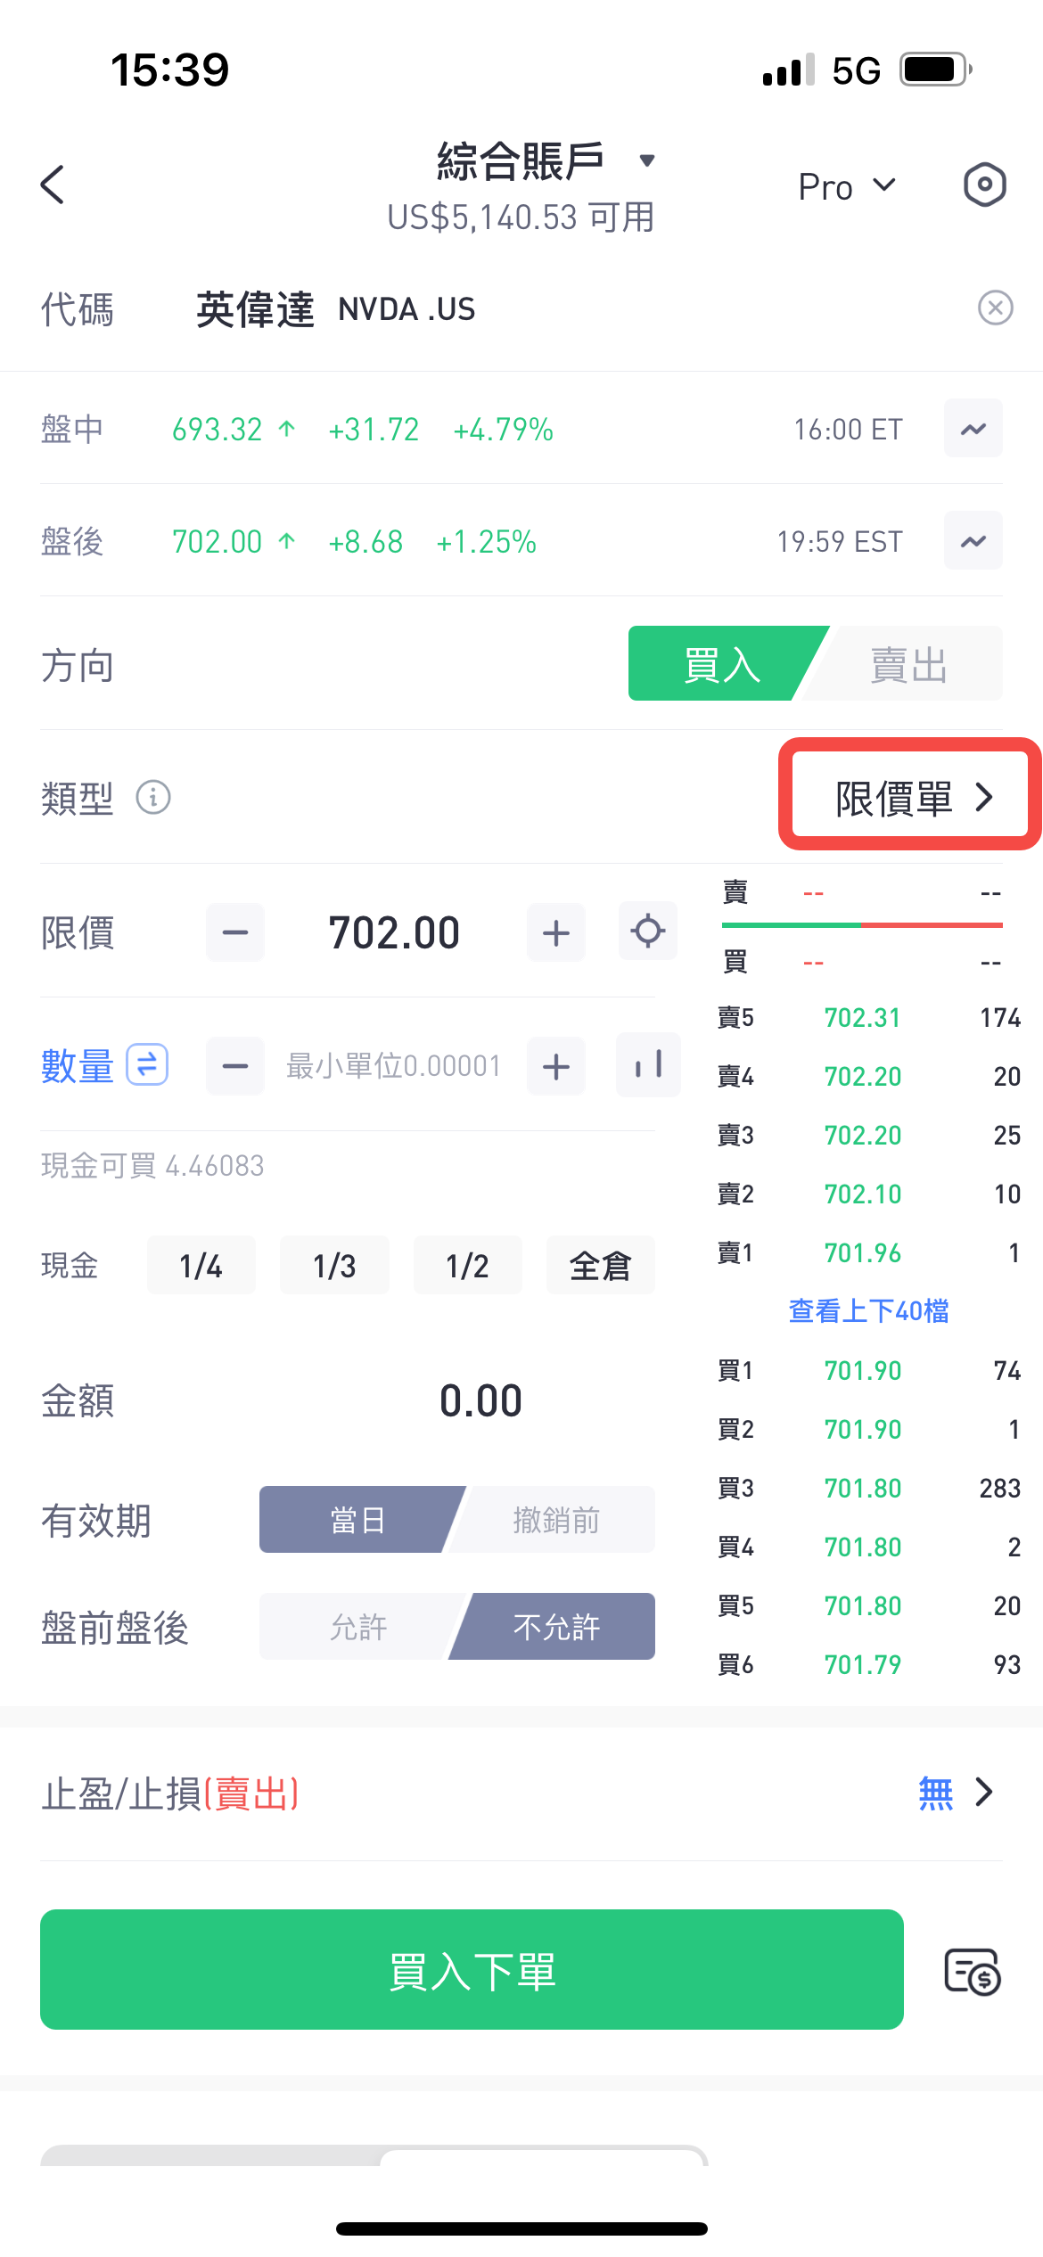Choose 1/3 cash position
This screenshot has height=2257, width=1043.
coord(334,1265)
